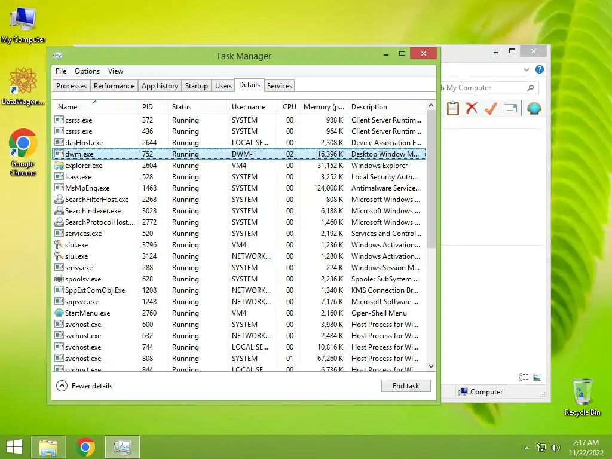Click the red X Delete icon in Explorer
612x459 pixels.
472,108
